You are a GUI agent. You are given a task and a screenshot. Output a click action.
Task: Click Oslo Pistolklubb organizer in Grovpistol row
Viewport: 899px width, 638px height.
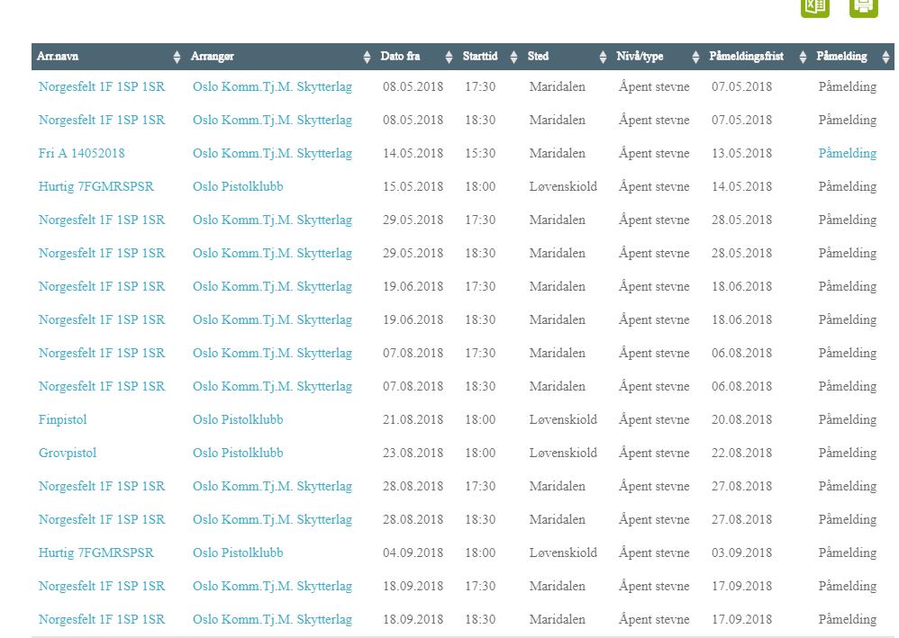238,453
